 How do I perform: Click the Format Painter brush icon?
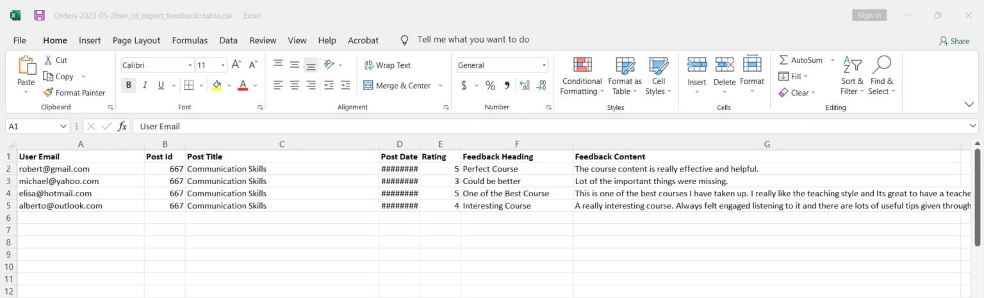point(48,93)
